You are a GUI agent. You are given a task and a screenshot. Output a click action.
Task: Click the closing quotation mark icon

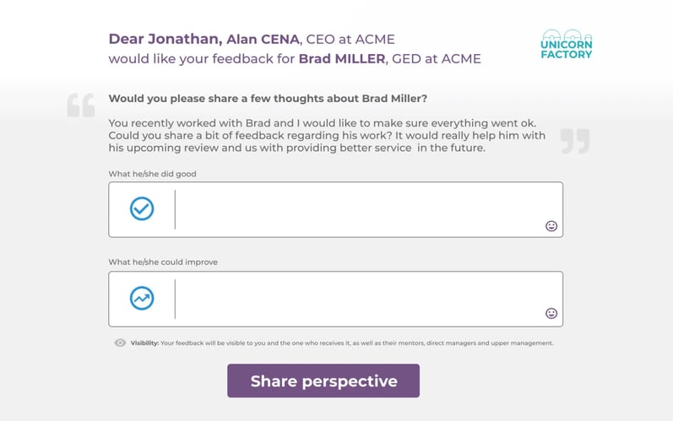(574, 141)
